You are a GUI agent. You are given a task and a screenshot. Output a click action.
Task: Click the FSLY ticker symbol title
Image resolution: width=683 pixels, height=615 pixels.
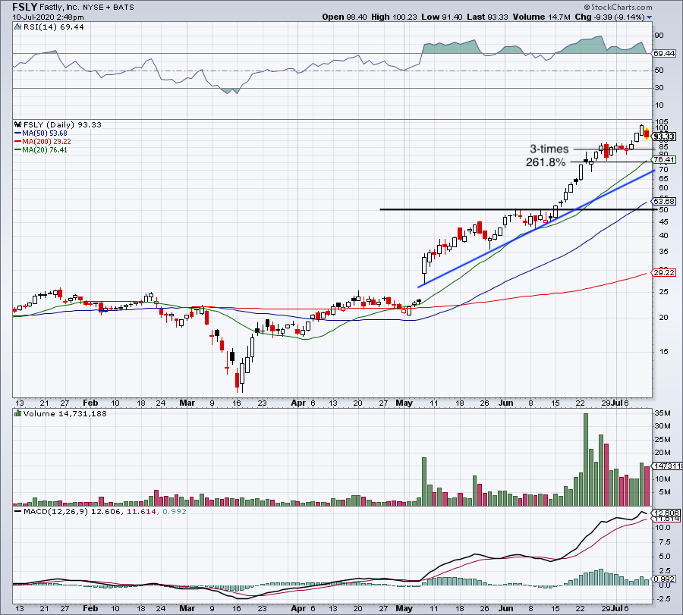click(24, 5)
